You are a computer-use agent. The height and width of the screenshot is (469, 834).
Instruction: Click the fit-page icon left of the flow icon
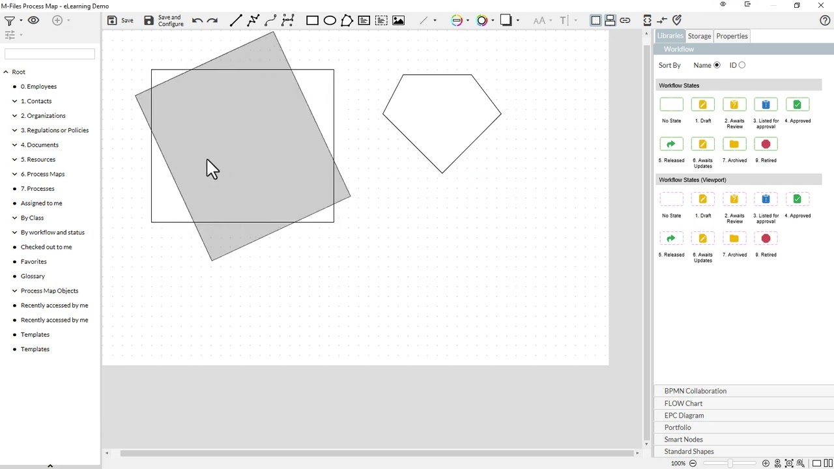[x=647, y=21]
